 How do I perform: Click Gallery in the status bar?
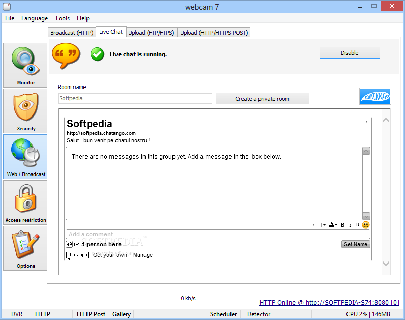pos(122,314)
